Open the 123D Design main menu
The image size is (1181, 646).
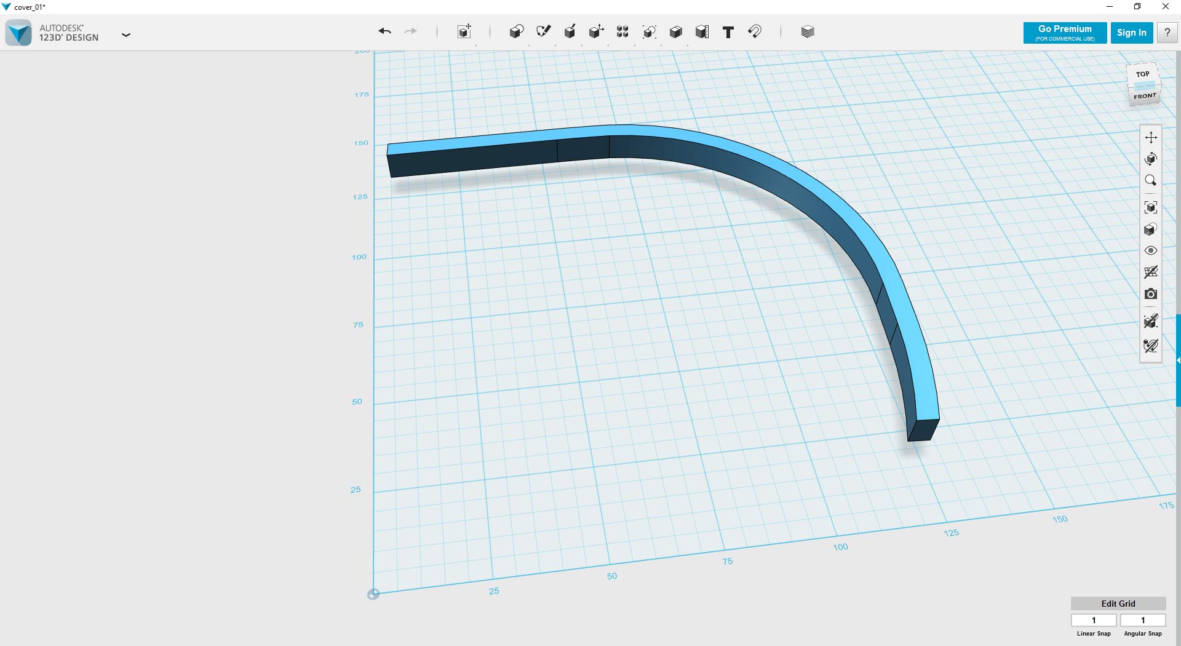(x=126, y=35)
